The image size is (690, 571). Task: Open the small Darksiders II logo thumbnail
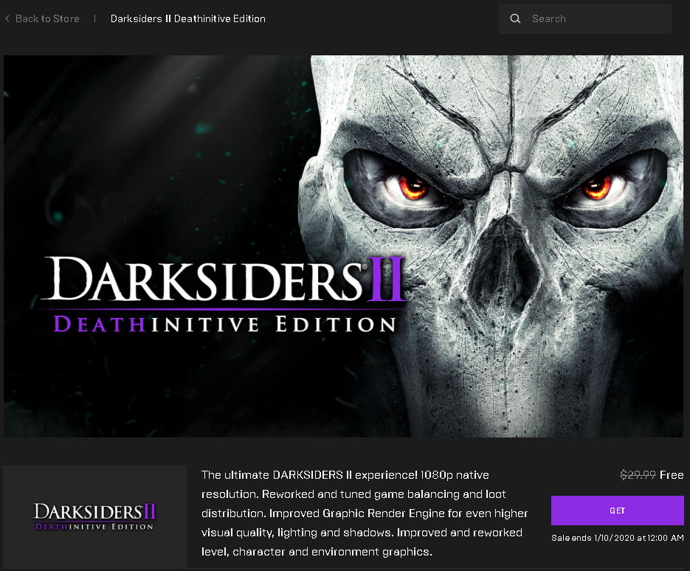tap(94, 516)
